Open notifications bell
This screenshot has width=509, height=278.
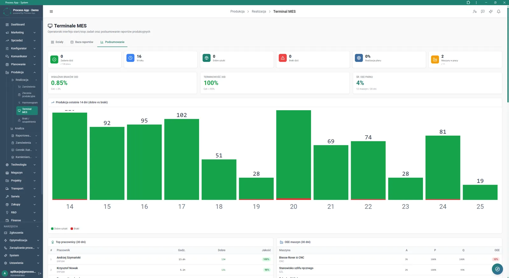(x=499, y=11)
